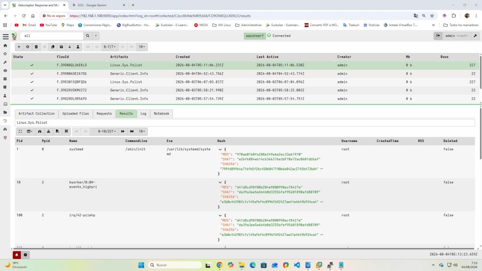Screen dimensions: 482x271
Task: Toggle fullscreen for the results table
Action: click(x=20, y=131)
